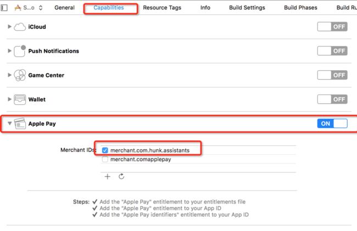Enable the Push Notifications switch
Viewport: 357px width, 231px height.
point(332,50)
